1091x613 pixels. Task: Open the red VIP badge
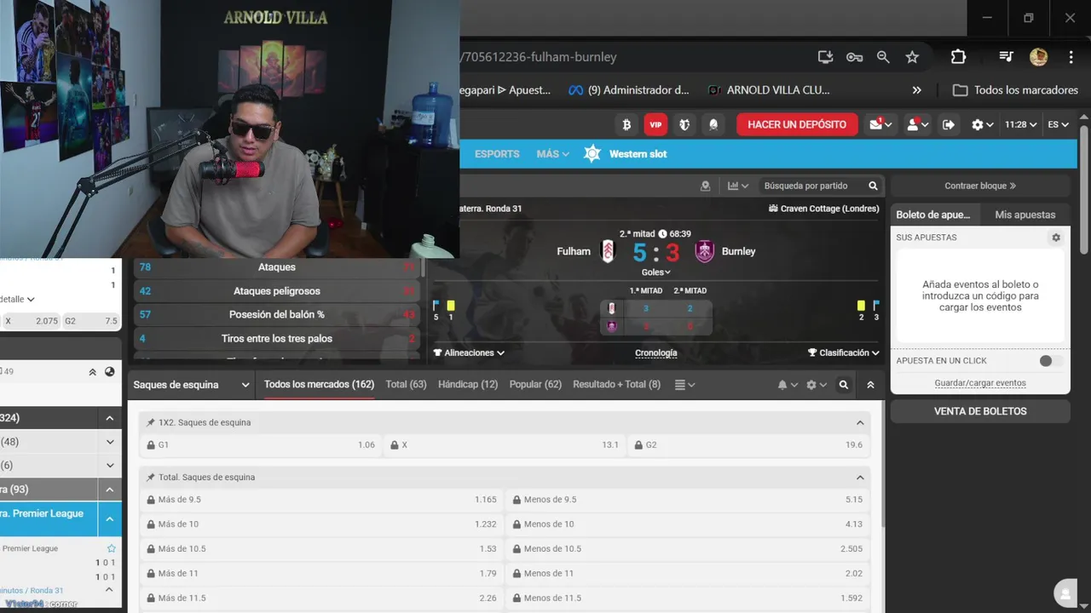[x=655, y=124]
